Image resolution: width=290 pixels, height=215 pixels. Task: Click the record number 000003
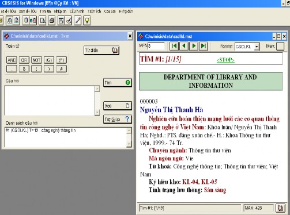pyautogui.click(x=149, y=101)
